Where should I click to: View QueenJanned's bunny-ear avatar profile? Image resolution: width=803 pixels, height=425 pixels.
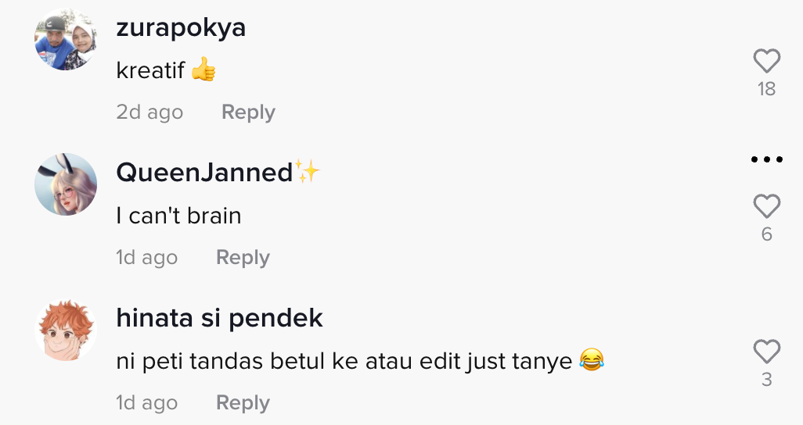point(66,184)
